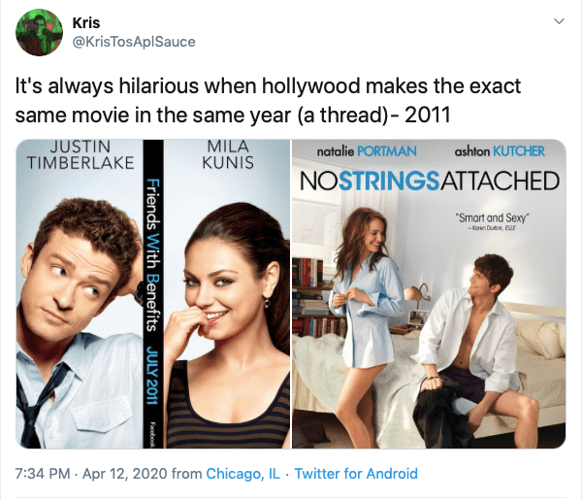
Task: Click the tweet text about hollywood movies
Action: pos(268,100)
